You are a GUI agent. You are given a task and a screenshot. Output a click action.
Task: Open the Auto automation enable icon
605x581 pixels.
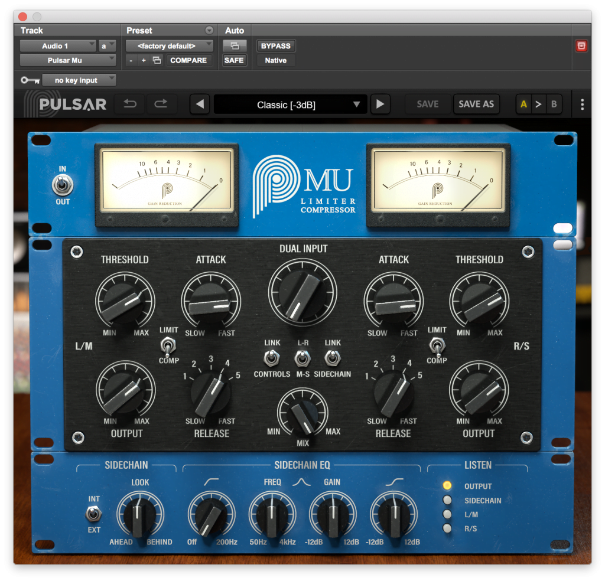pyautogui.click(x=234, y=46)
